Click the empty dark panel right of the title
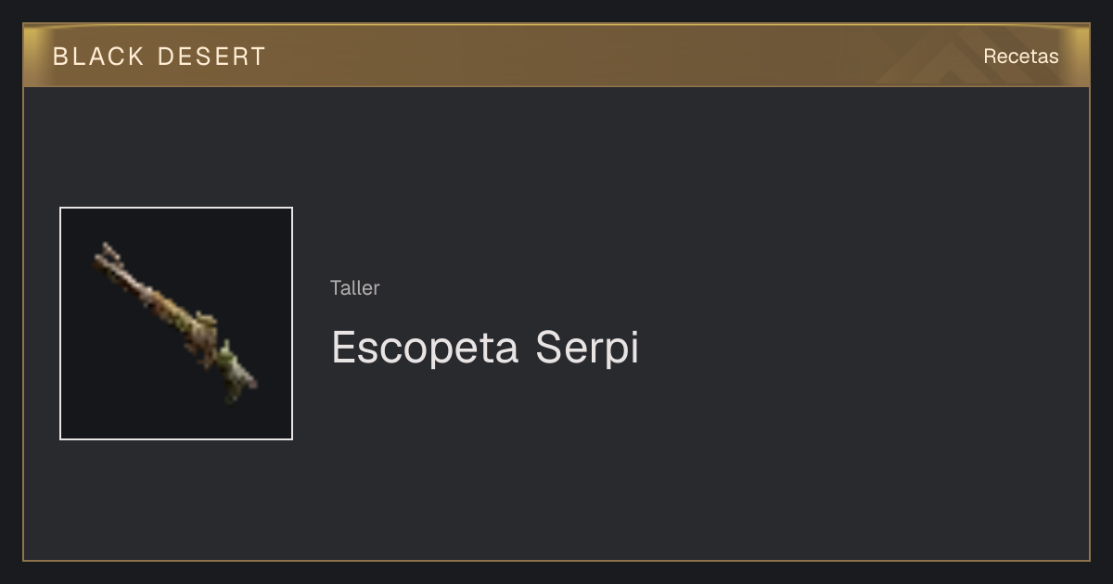The height and width of the screenshot is (584, 1113). tap(863, 348)
